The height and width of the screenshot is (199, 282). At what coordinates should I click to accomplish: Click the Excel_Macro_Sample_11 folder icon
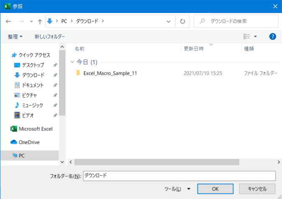coord(78,73)
